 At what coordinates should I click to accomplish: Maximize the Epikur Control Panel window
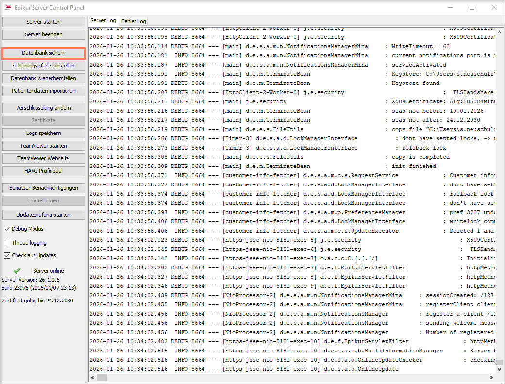pyautogui.click(x=472, y=7)
